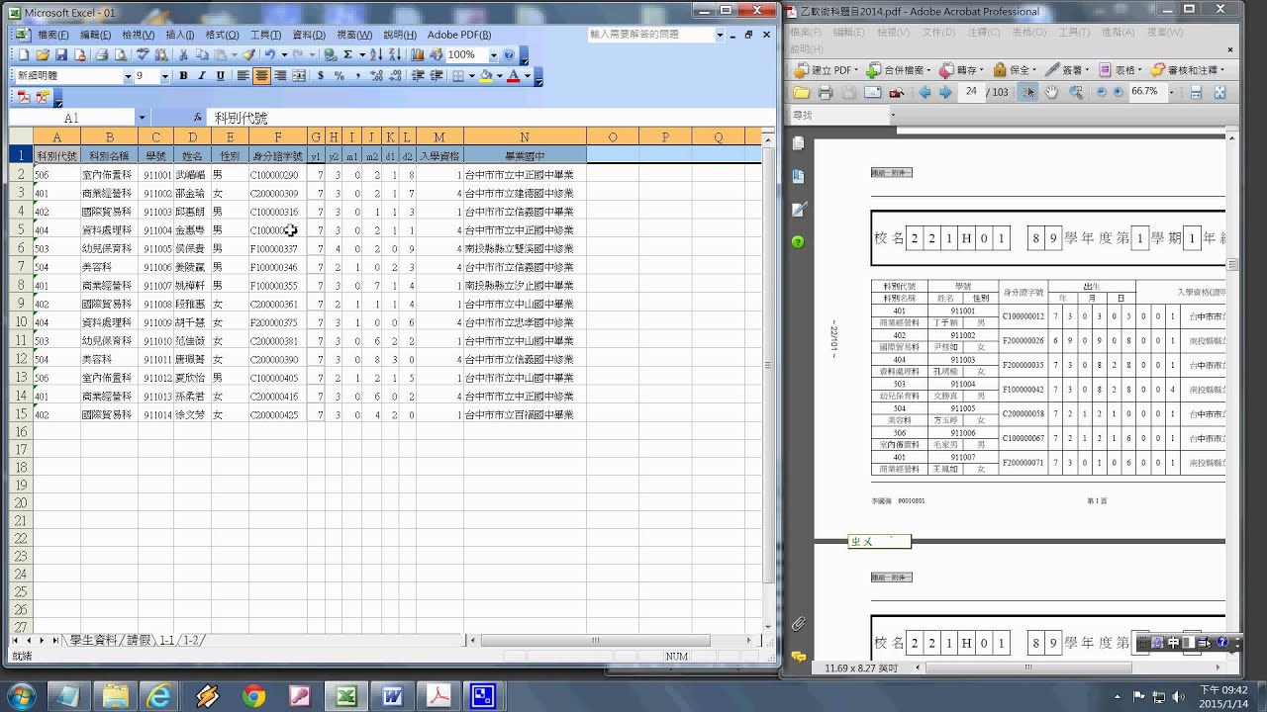Viewport: 1267px width, 712px height.
Task: Select the Hand tool in Acrobat
Action: coord(1051,92)
